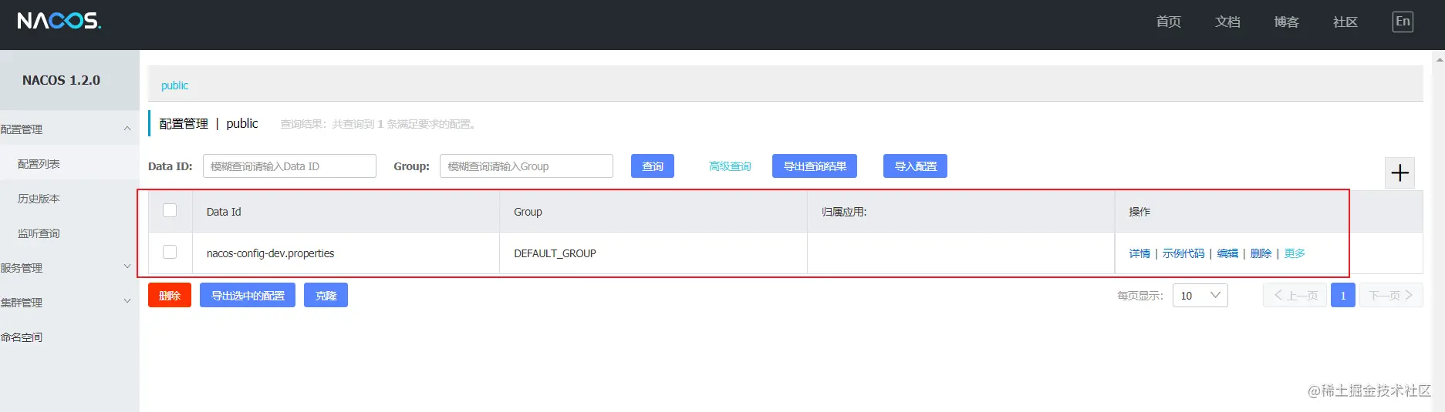The height and width of the screenshot is (412, 1445).
Task: Click the 上一页 previous page button
Action: tap(1295, 296)
